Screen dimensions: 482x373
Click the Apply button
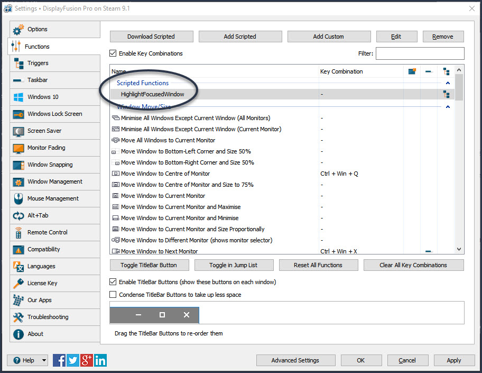tap(455, 360)
